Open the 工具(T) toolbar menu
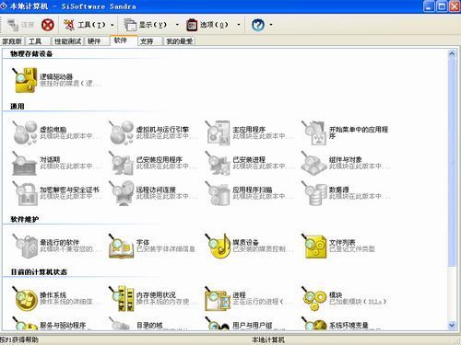The width and height of the screenshot is (461, 345). 84,25
